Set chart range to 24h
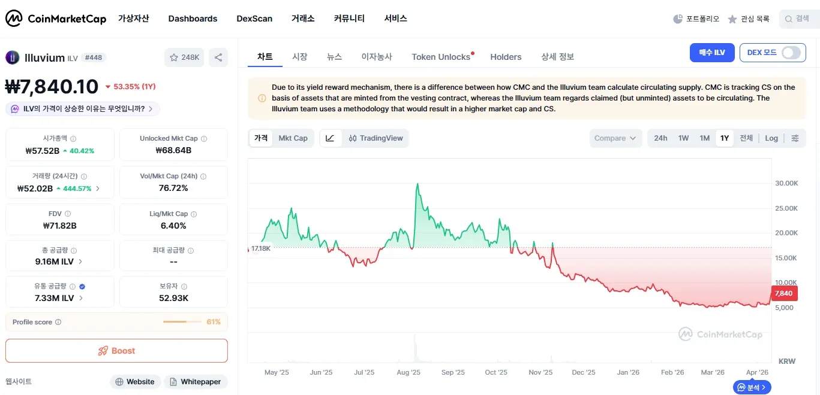This screenshot has height=395, width=820. [x=660, y=138]
